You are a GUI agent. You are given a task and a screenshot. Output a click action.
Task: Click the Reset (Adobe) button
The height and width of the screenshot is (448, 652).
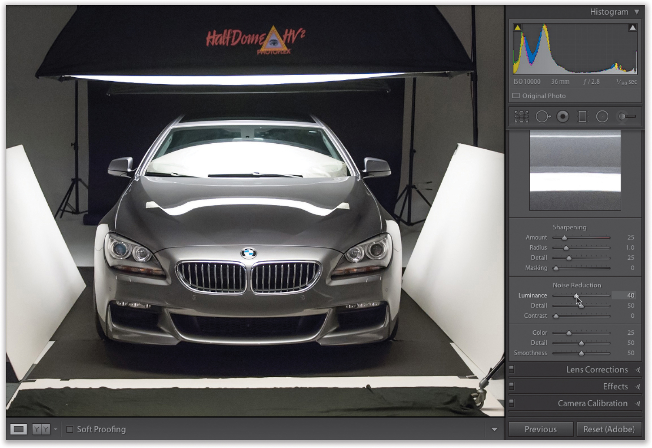pos(609,429)
